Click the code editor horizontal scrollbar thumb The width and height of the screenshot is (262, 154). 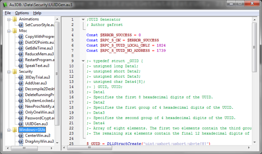(x=90, y=148)
